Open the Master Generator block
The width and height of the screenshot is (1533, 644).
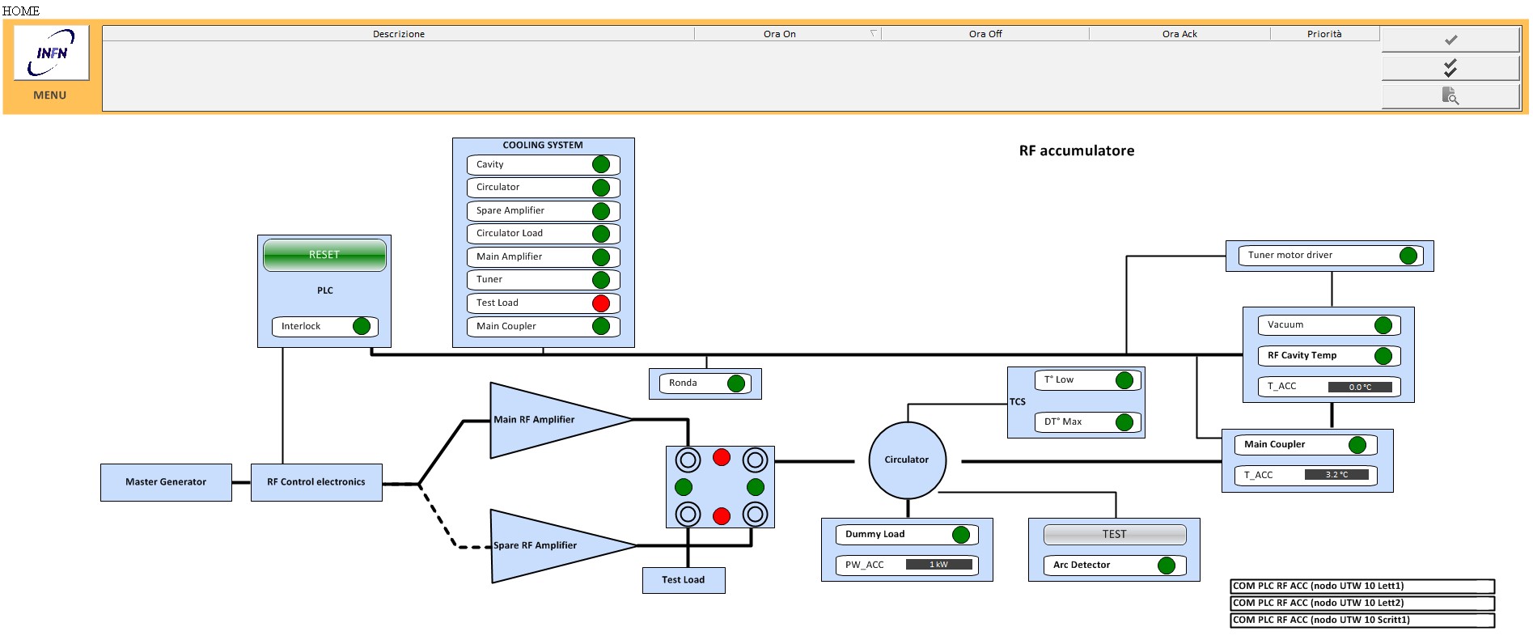click(x=166, y=482)
